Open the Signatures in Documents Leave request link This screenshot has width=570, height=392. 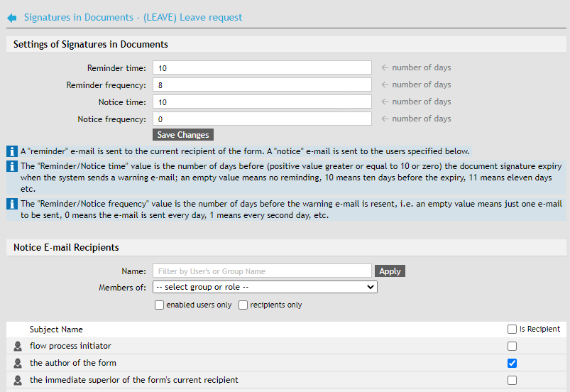[133, 17]
